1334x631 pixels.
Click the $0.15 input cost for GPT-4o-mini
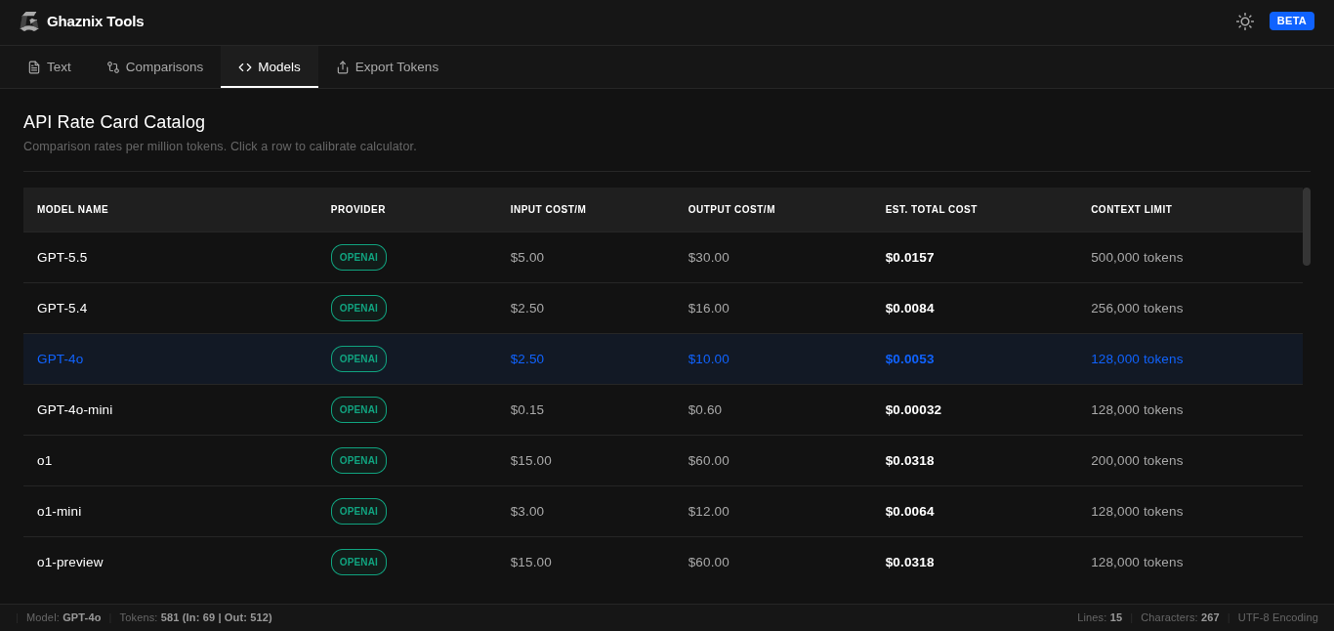527,410
